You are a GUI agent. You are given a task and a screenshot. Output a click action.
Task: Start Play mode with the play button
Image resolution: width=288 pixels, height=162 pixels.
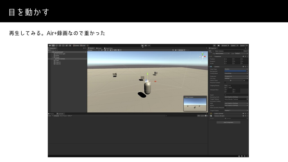point(142,46)
